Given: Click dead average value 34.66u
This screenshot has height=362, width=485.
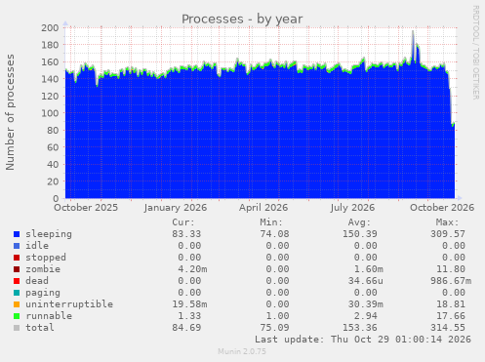Looking at the screenshot, I should click(366, 281).
